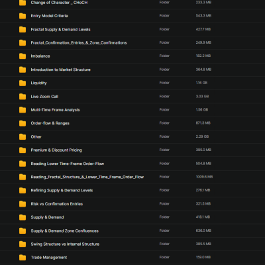
Task: Click the Liquidity folder icon
Action: point(23,83)
